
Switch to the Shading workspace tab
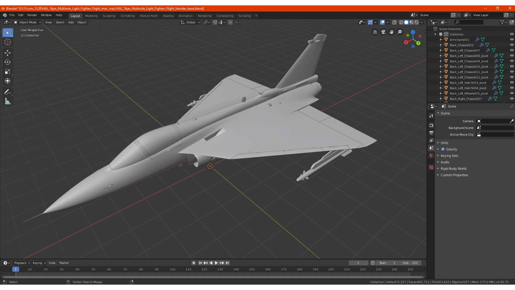pos(168,16)
